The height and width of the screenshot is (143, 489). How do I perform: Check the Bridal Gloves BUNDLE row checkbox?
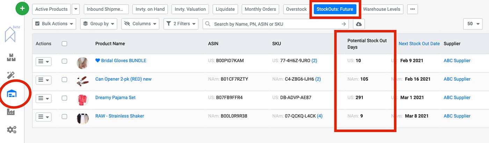click(x=64, y=61)
